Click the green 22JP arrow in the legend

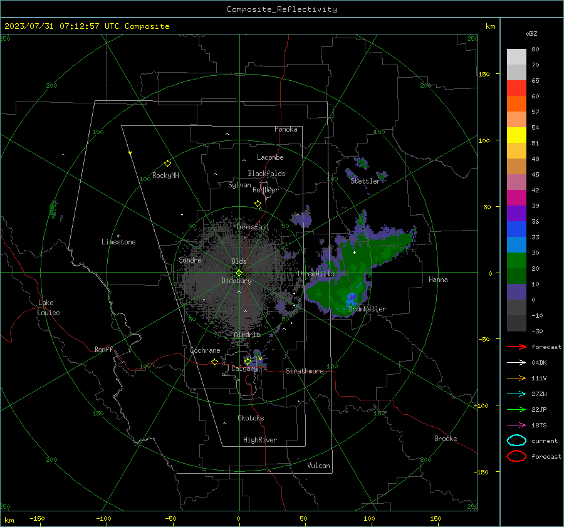pos(516,409)
